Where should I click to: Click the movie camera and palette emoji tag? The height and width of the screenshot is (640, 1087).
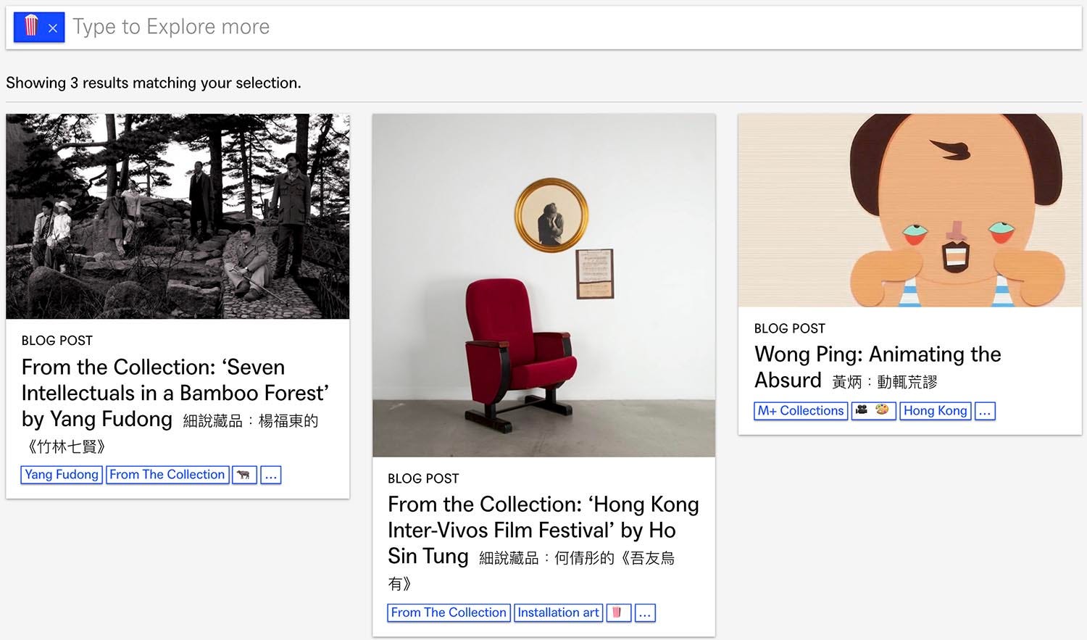(x=873, y=411)
